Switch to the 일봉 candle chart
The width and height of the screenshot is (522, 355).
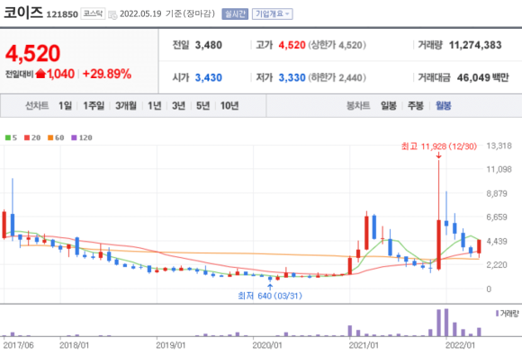click(x=389, y=106)
